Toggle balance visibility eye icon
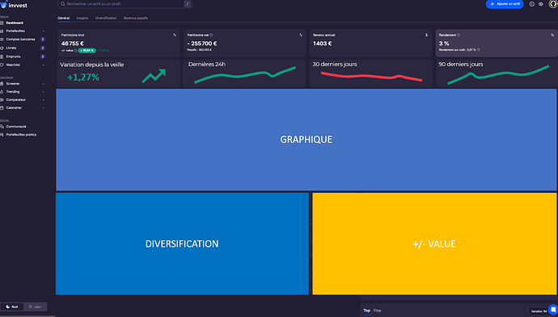558x317 pixels. click(x=541, y=4)
